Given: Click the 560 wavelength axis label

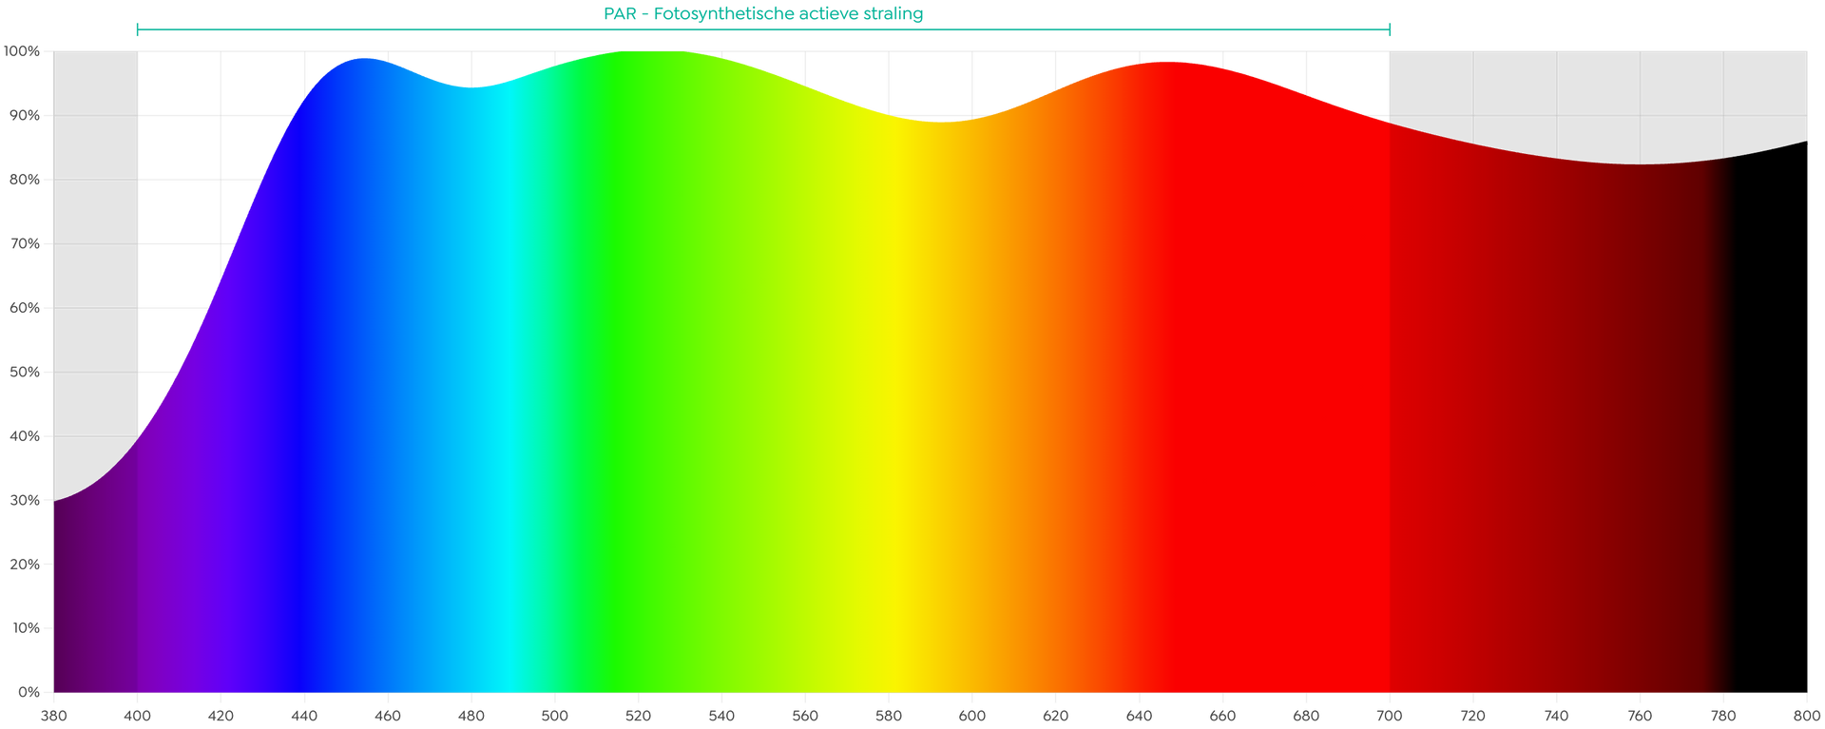Looking at the screenshot, I should click(x=805, y=715).
